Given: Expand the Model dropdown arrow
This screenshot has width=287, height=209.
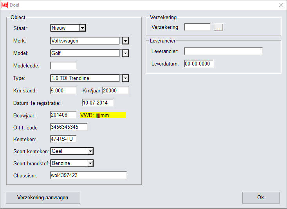Looking at the screenshot, I should pyautogui.click(x=125, y=53).
